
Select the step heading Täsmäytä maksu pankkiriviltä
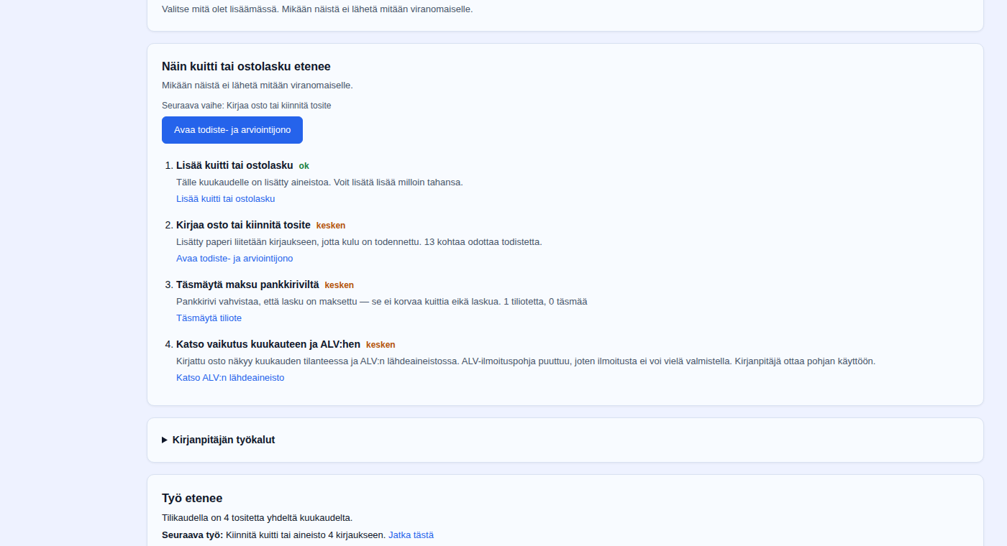tap(247, 284)
